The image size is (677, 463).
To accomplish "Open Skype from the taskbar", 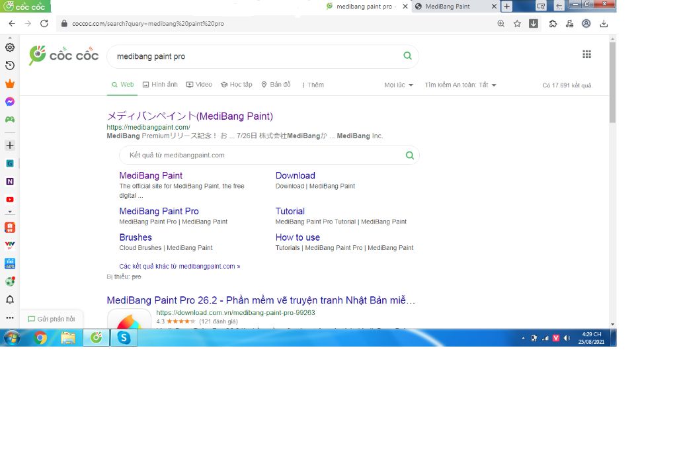I will pyautogui.click(x=124, y=338).
